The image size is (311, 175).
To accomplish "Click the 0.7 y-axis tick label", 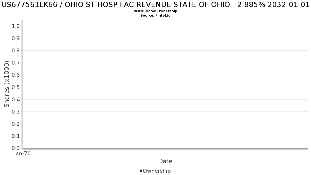I will coord(16,63).
